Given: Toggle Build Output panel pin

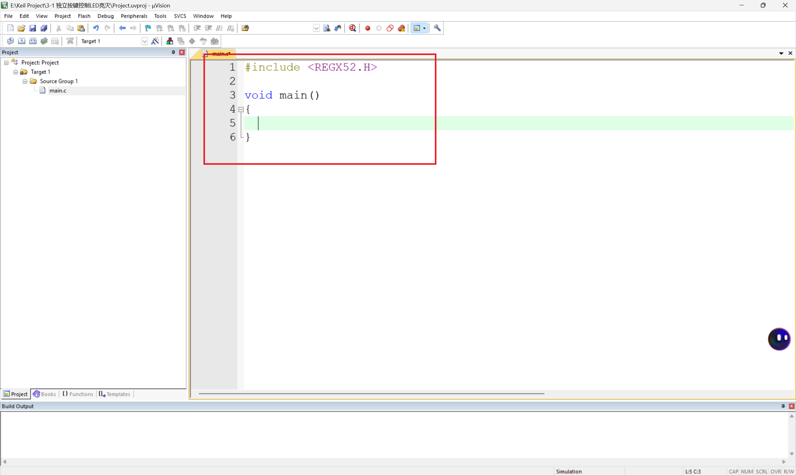Looking at the screenshot, I should click(x=783, y=406).
